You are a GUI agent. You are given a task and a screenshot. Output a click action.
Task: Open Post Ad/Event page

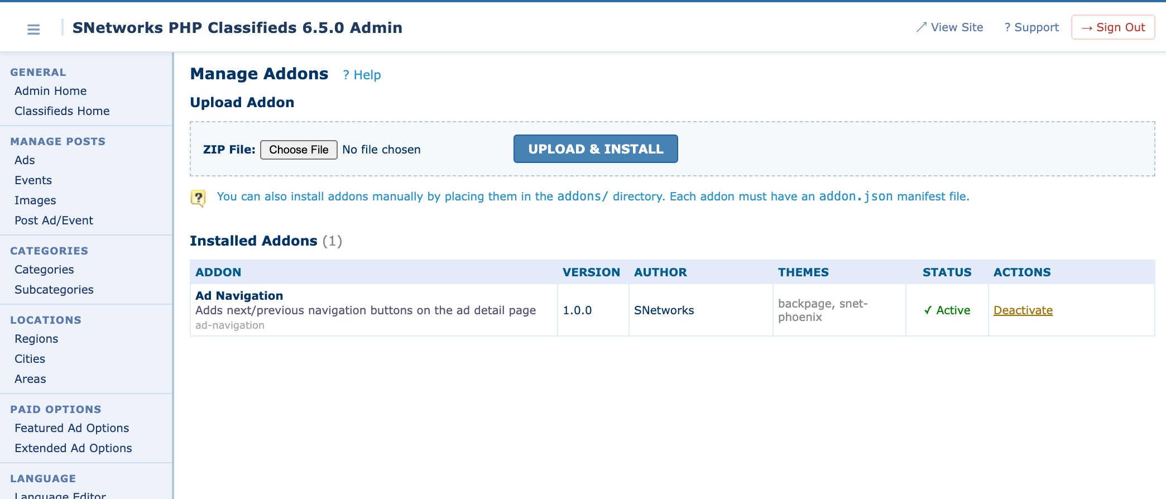[x=54, y=220]
